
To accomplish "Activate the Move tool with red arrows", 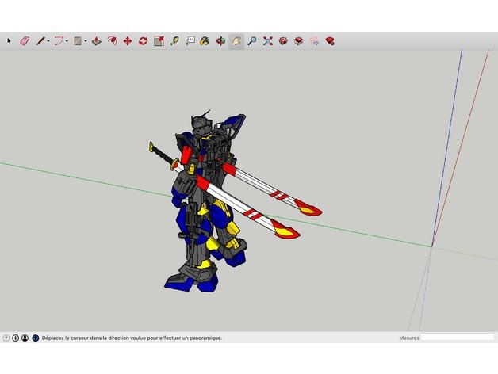I will pos(127,40).
